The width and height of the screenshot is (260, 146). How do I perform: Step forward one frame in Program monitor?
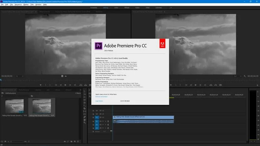pos(200,85)
